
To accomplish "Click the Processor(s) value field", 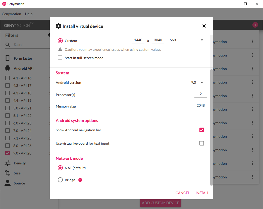I will coord(201,94).
